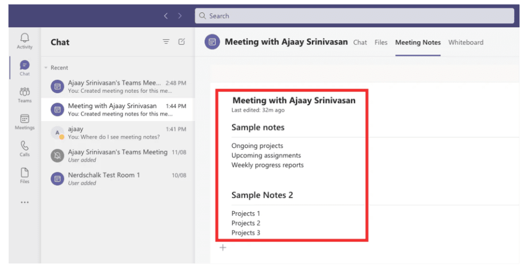Viewport: 528px width, 268px height.
Task: Click the Projects 3 line
Action: 245,232
